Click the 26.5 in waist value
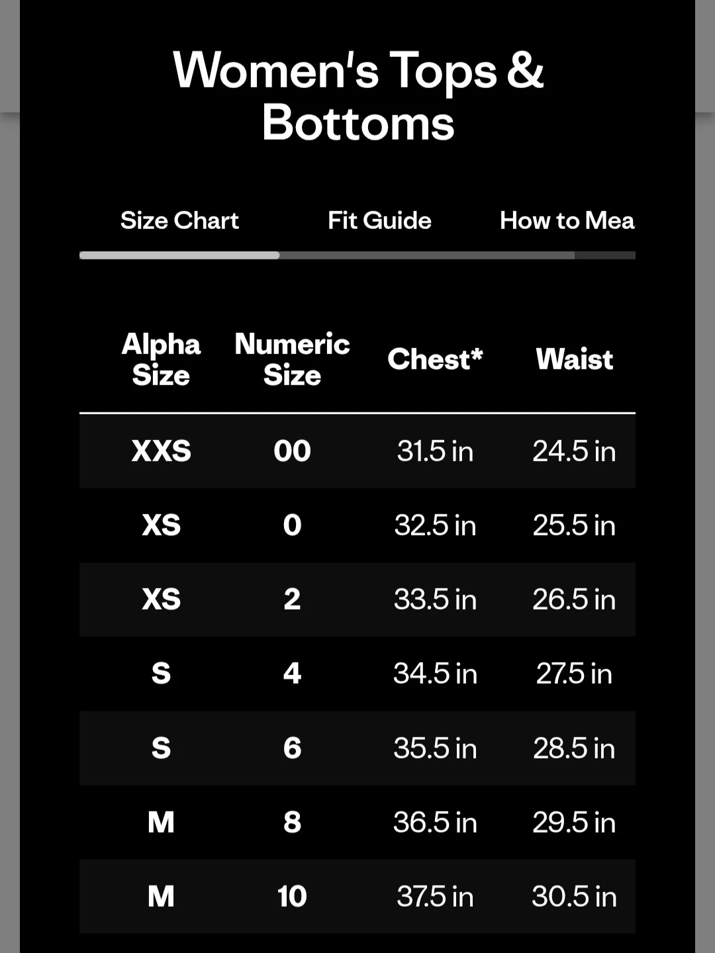Image resolution: width=715 pixels, height=953 pixels. click(x=574, y=600)
